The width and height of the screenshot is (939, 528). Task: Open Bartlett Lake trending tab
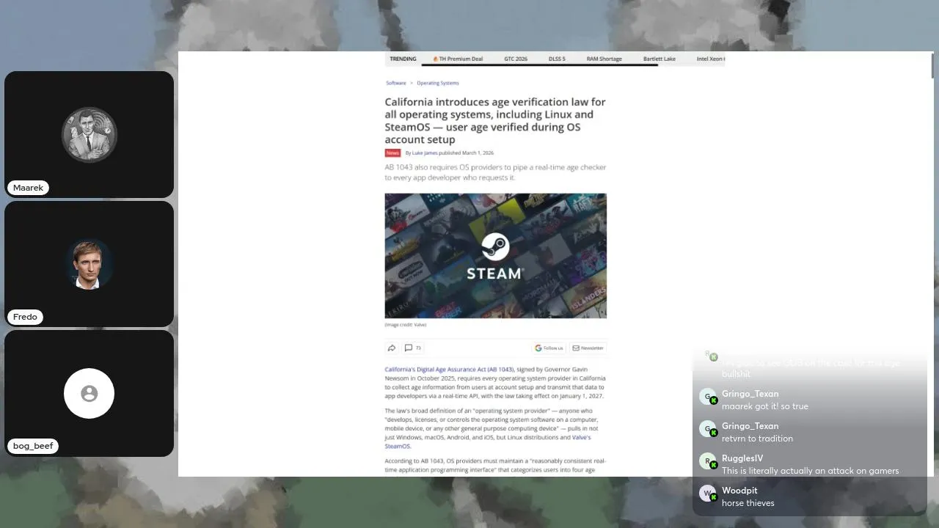click(660, 59)
